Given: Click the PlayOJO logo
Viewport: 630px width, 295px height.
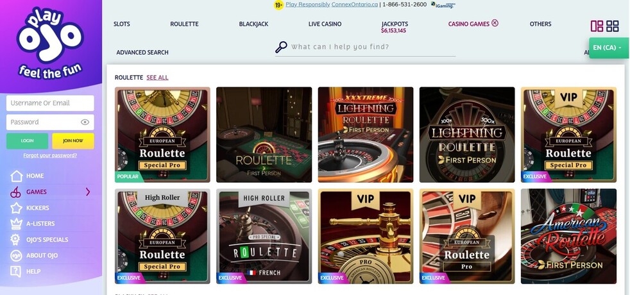Looking at the screenshot, I should pyautogui.click(x=50, y=44).
